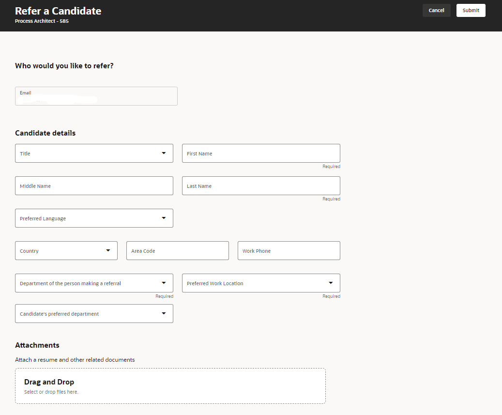Open the Country combo box
This screenshot has width=502, height=415.
(x=66, y=250)
